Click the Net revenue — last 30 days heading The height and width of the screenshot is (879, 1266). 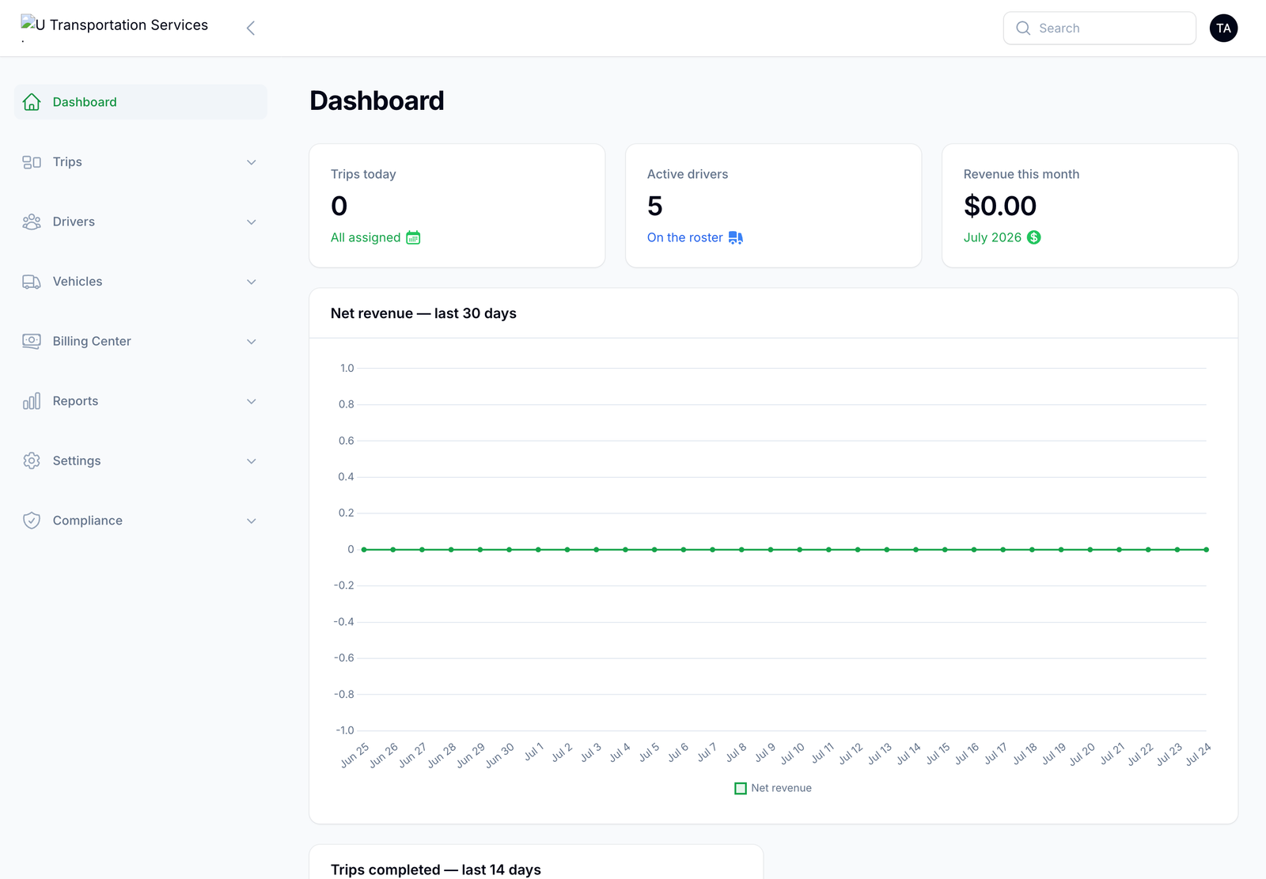[423, 313]
